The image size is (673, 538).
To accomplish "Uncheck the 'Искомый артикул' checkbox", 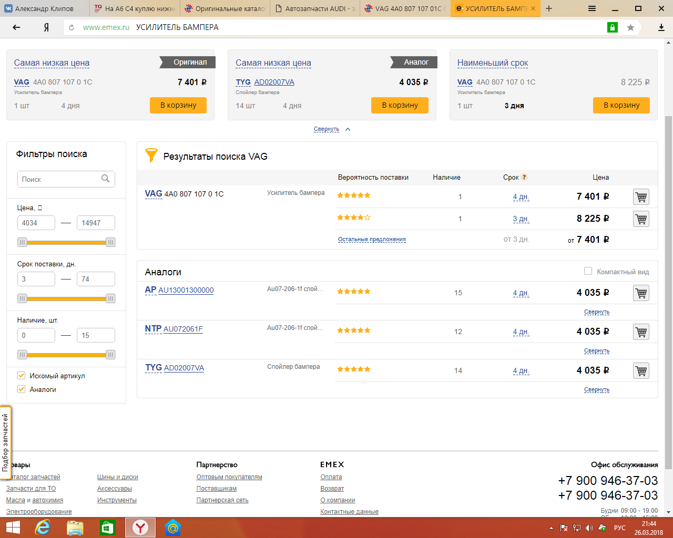I will coord(22,376).
